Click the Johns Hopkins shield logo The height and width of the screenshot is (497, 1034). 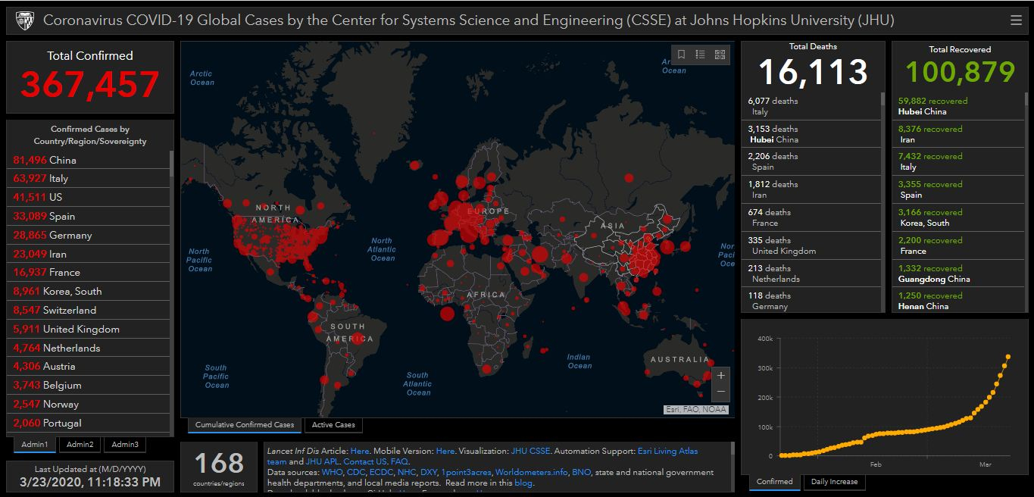point(25,20)
